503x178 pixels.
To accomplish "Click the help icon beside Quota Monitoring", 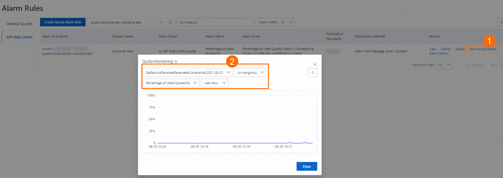I will [x=176, y=61].
